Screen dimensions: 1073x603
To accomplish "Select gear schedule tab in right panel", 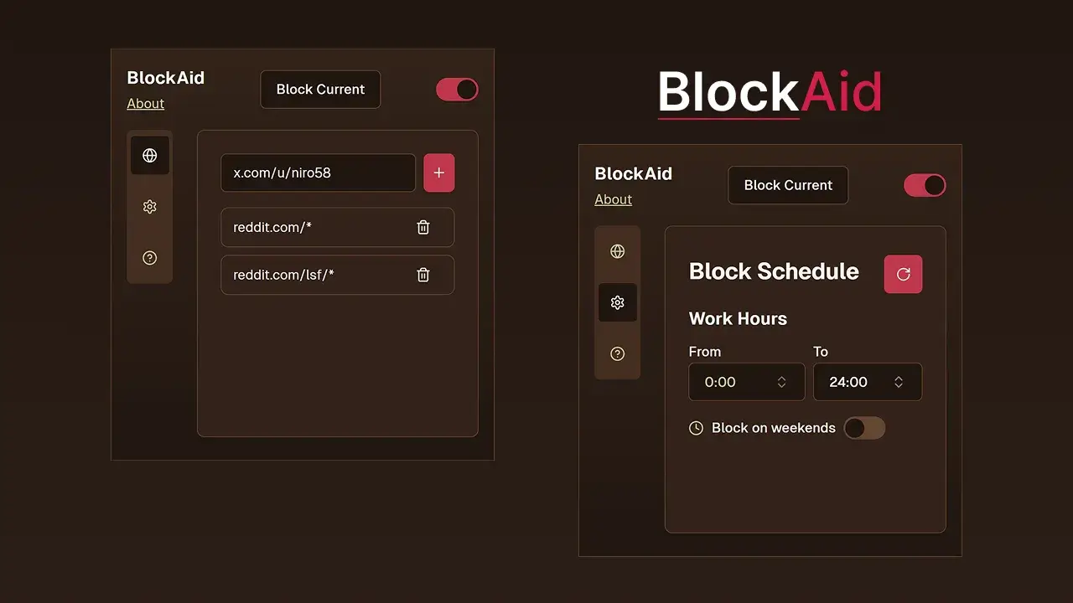I will (618, 302).
